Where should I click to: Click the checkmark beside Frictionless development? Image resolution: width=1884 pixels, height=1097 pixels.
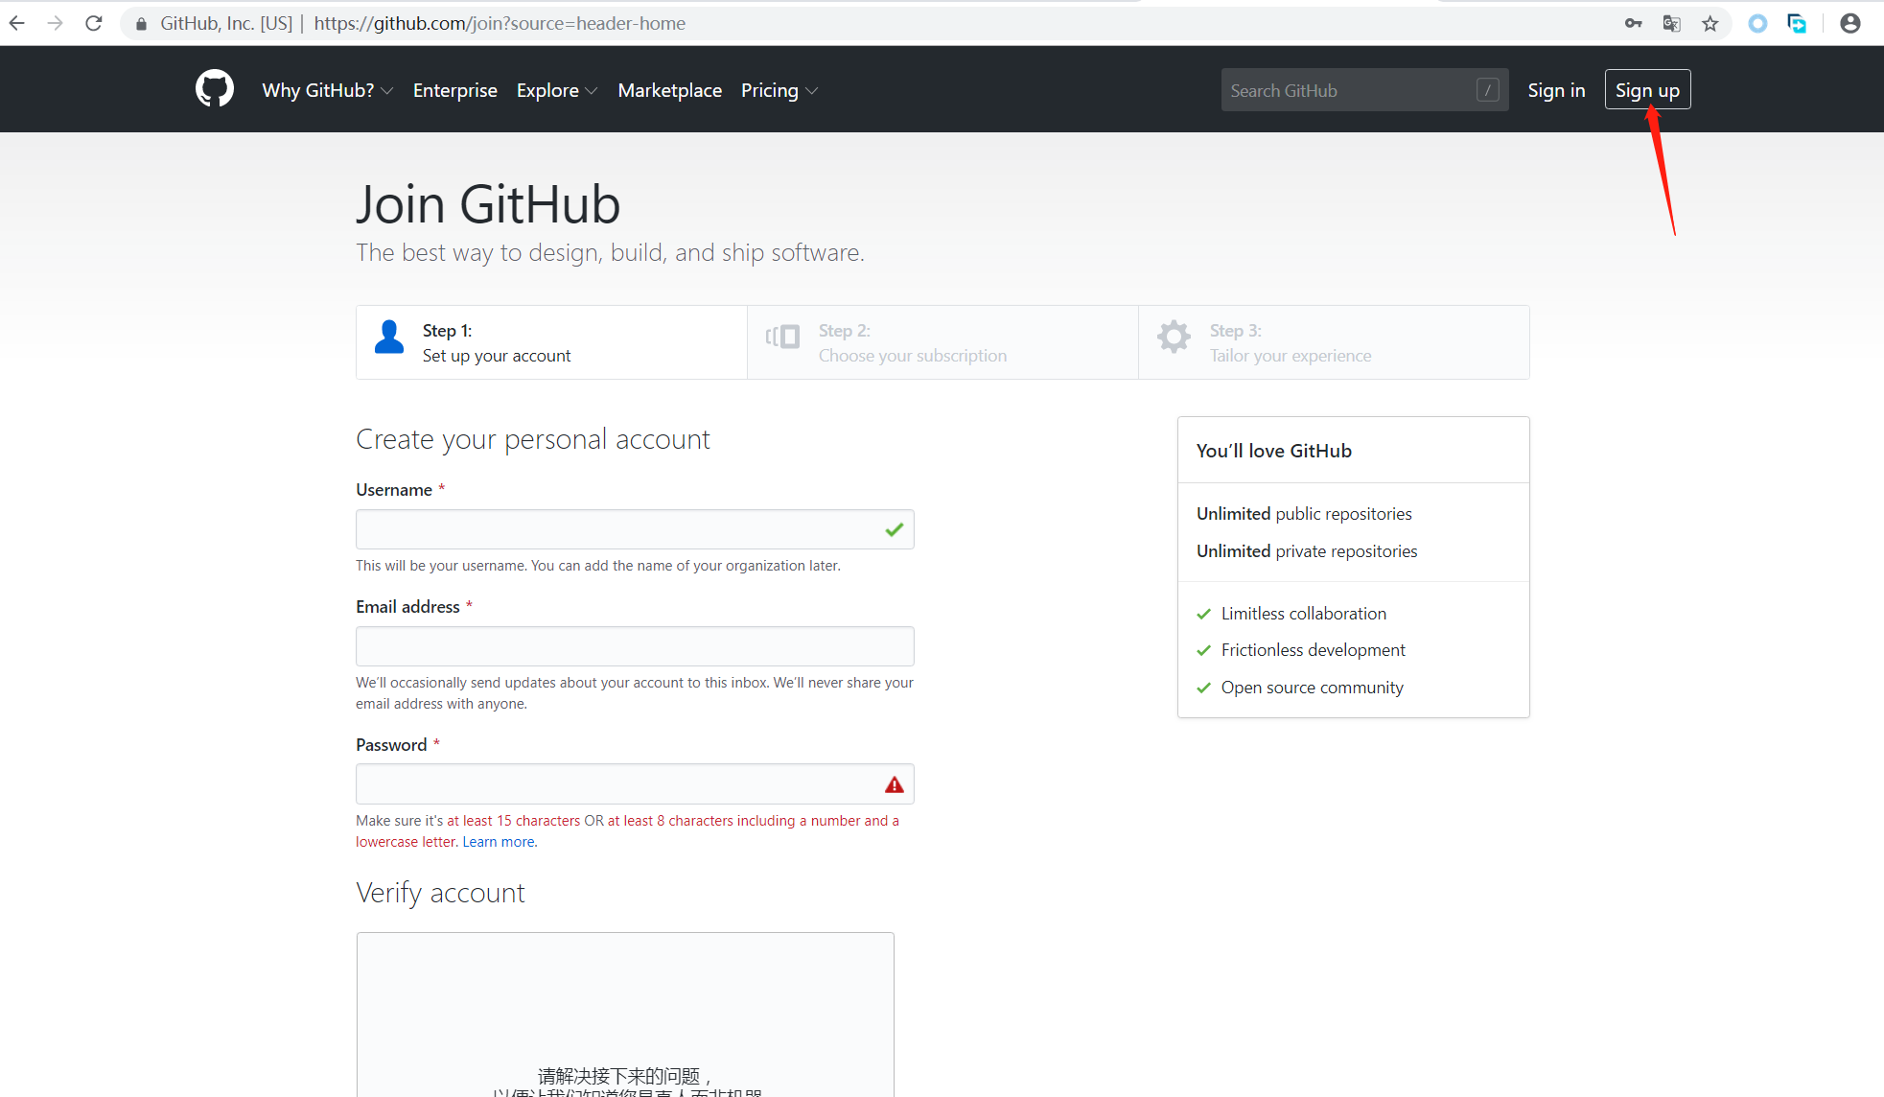tap(1204, 650)
